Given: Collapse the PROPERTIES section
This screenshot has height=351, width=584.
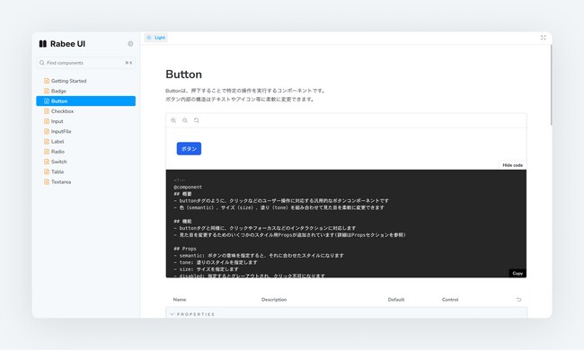Looking at the screenshot, I should pyautogui.click(x=192, y=314).
